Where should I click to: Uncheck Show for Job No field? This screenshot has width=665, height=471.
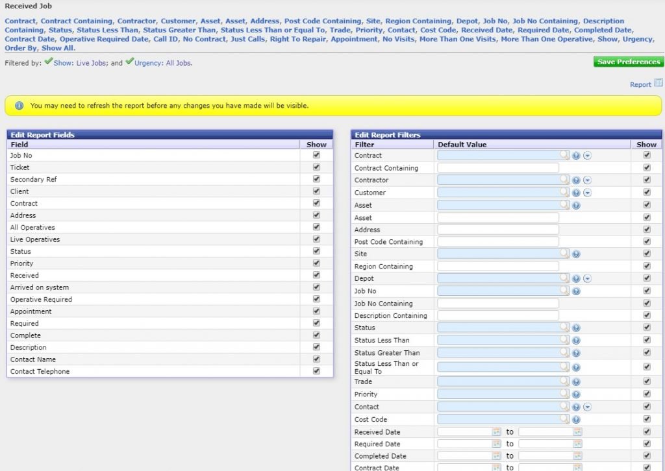pos(316,155)
